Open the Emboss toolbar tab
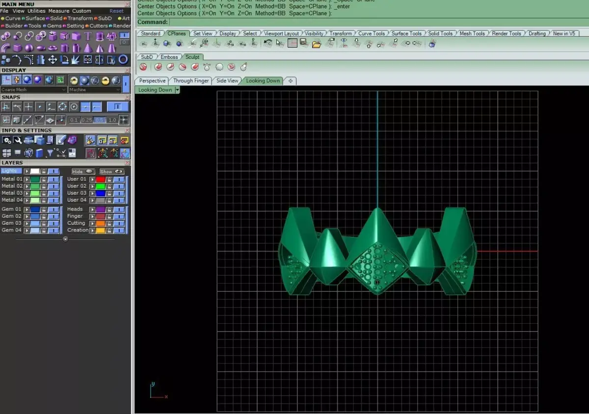The image size is (589, 414). (x=169, y=57)
